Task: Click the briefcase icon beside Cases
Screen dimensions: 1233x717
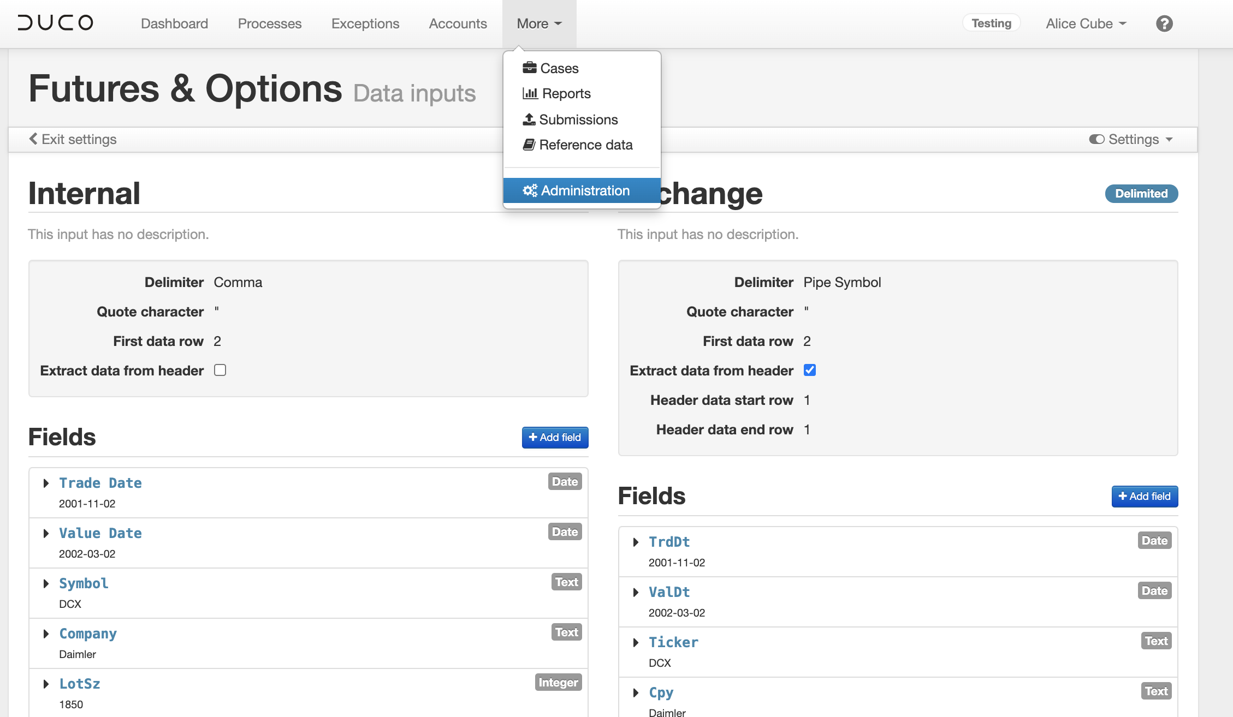Action: point(529,68)
